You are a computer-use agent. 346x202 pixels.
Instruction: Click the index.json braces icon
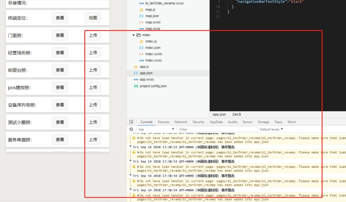click(x=141, y=48)
